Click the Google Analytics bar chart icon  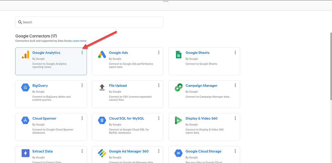26,55
